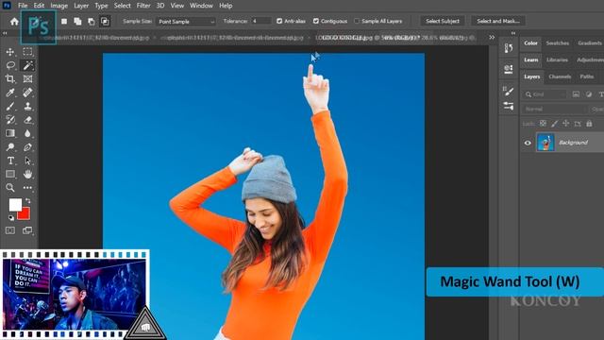Choose Intersect with Selection mode
604x340 pixels.
[105, 22]
